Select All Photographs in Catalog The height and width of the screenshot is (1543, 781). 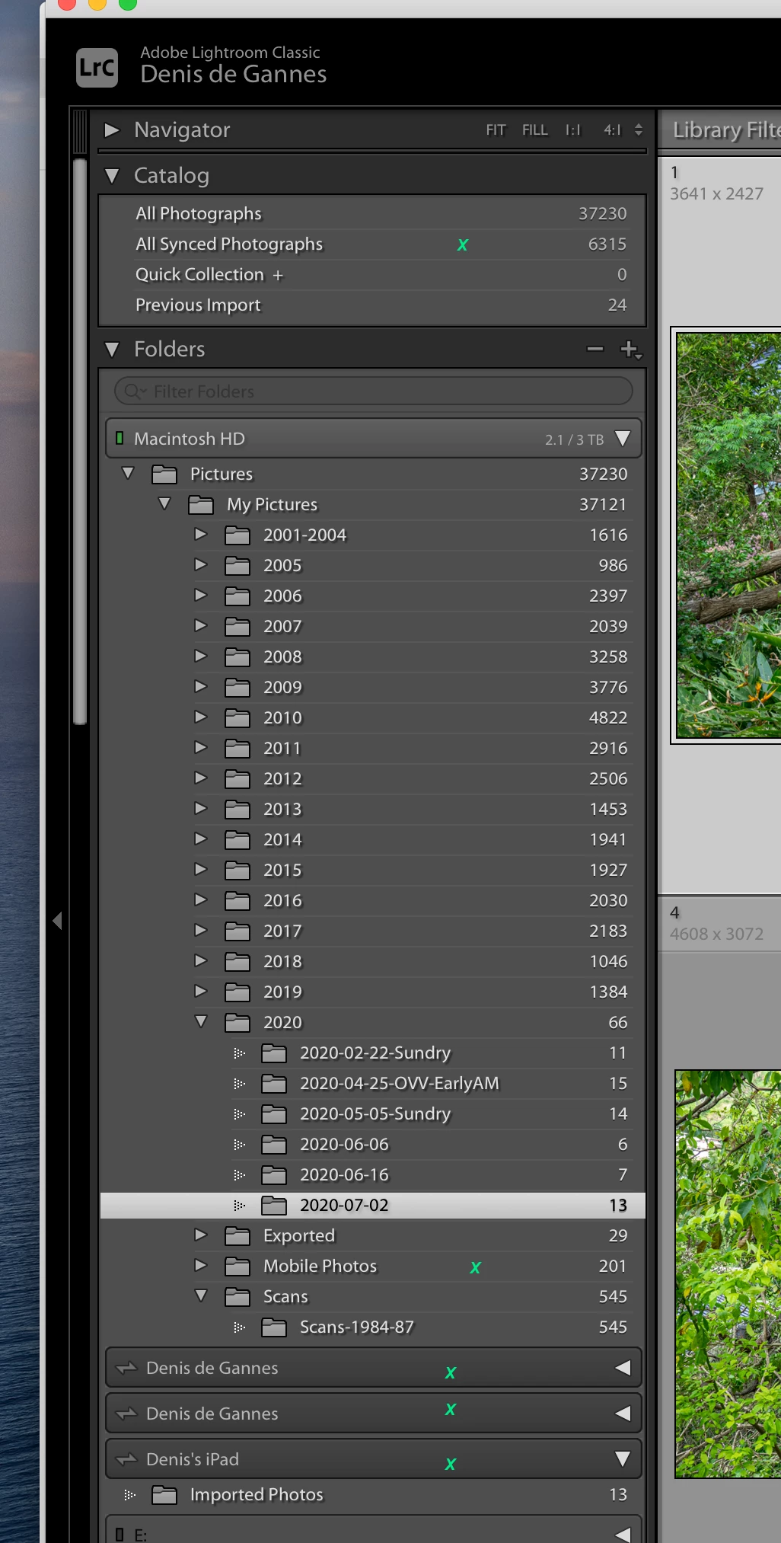372,214
